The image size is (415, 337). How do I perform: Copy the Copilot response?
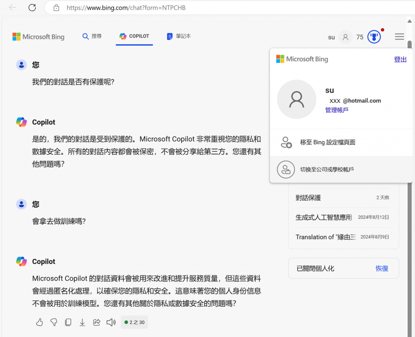coord(68,322)
